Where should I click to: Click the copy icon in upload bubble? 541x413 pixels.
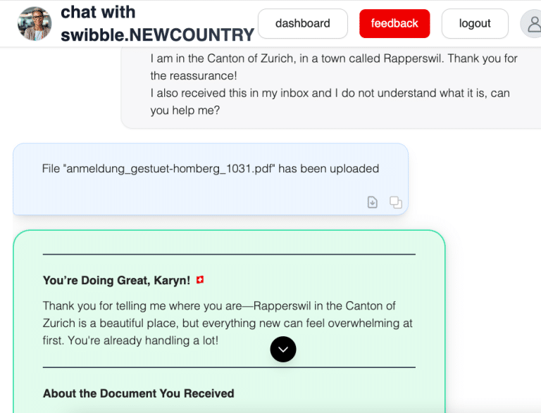click(x=396, y=203)
